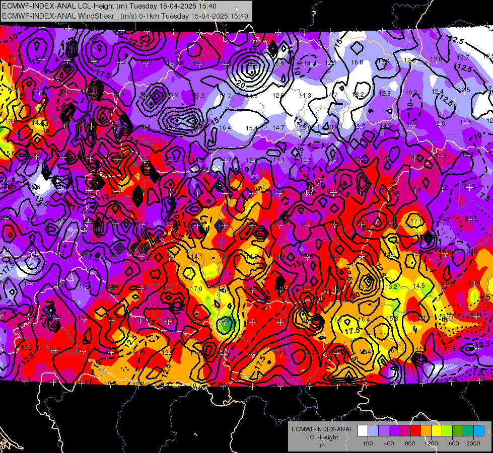Click the 1600 legend scale value
This screenshot has height=453, width=493.
tap(452, 443)
